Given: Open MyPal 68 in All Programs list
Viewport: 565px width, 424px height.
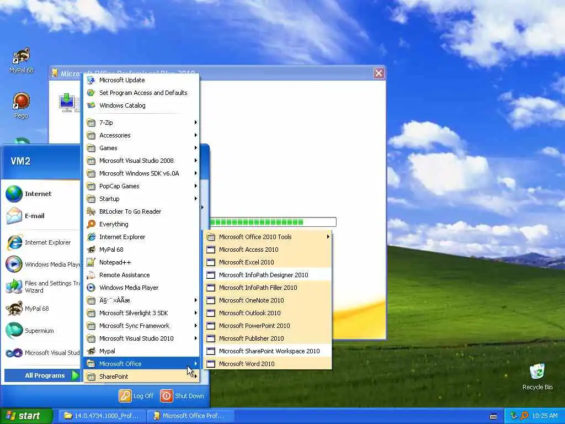Looking at the screenshot, I should click(x=142, y=250).
